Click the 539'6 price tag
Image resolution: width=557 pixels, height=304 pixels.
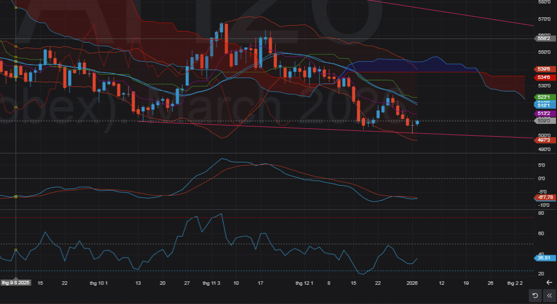[x=545, y=69]
